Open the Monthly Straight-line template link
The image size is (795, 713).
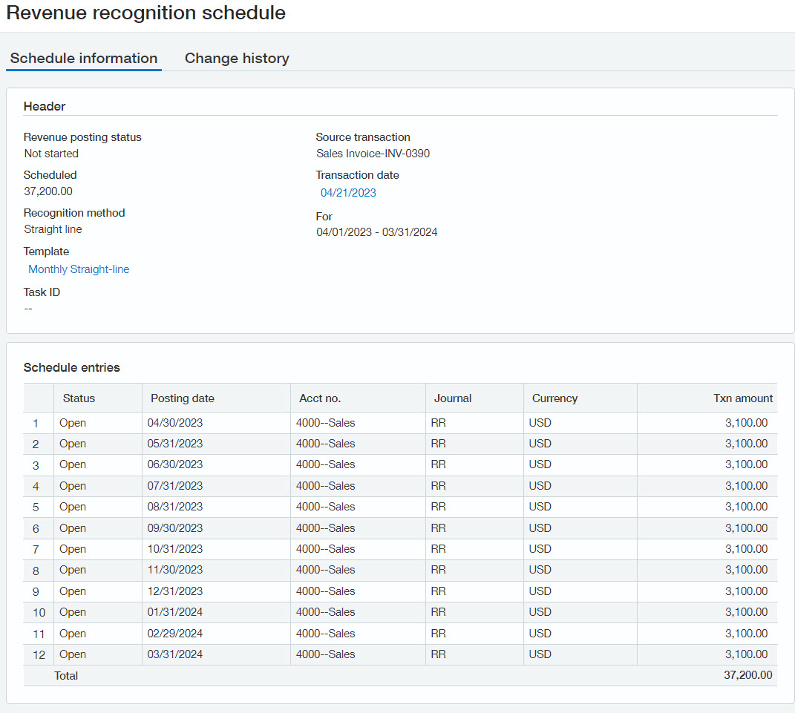[x=79, y=269]
